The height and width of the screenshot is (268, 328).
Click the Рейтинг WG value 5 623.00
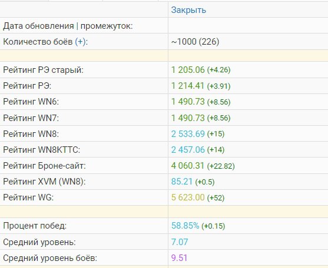[x=188, y=197]
